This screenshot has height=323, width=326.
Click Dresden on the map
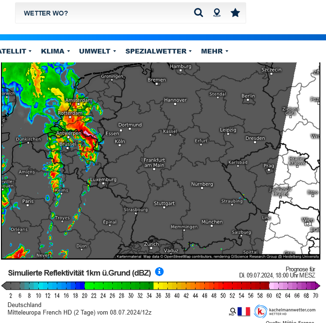(255, 138)
